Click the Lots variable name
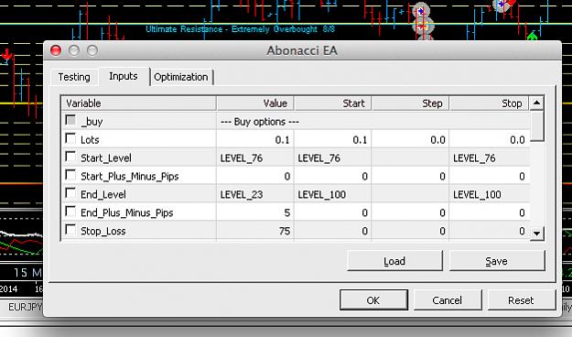The height and width of the screenshot is (337, 572). tap(90, 140)
